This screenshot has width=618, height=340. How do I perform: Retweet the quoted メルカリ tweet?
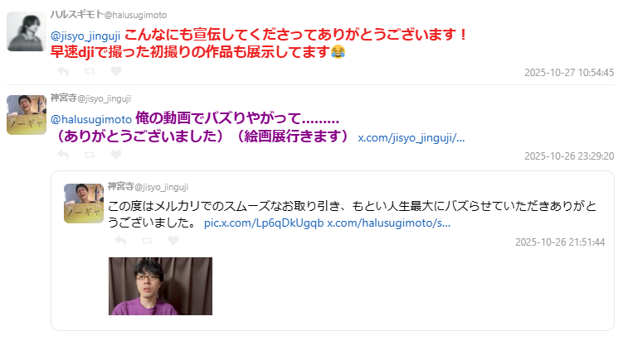pos(147,240)
